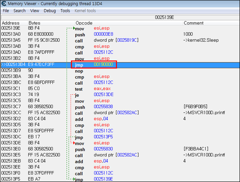Open the File menu
This screenshot has height=182, width=240.
coord(6,11)
